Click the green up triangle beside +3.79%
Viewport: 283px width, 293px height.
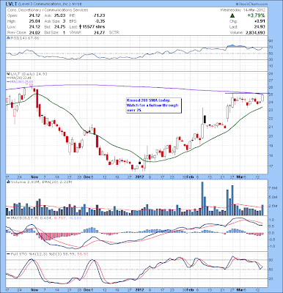[x=232, y=15]
